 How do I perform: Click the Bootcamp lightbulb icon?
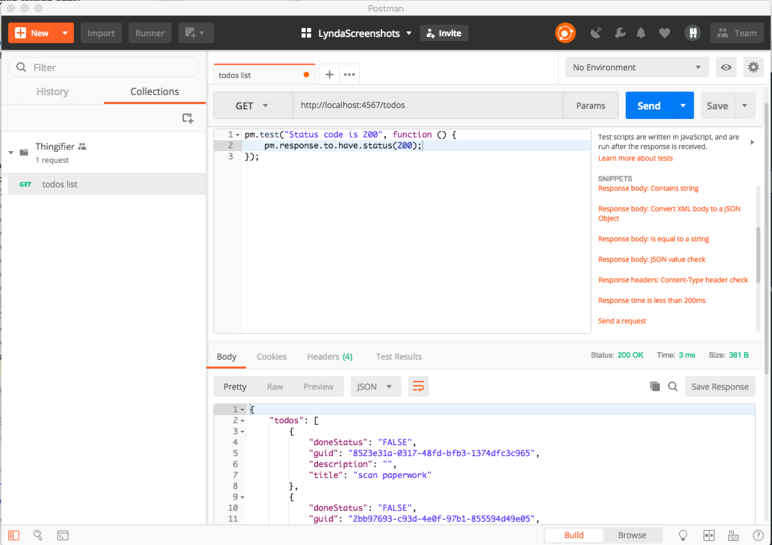(x=682, y=535)
